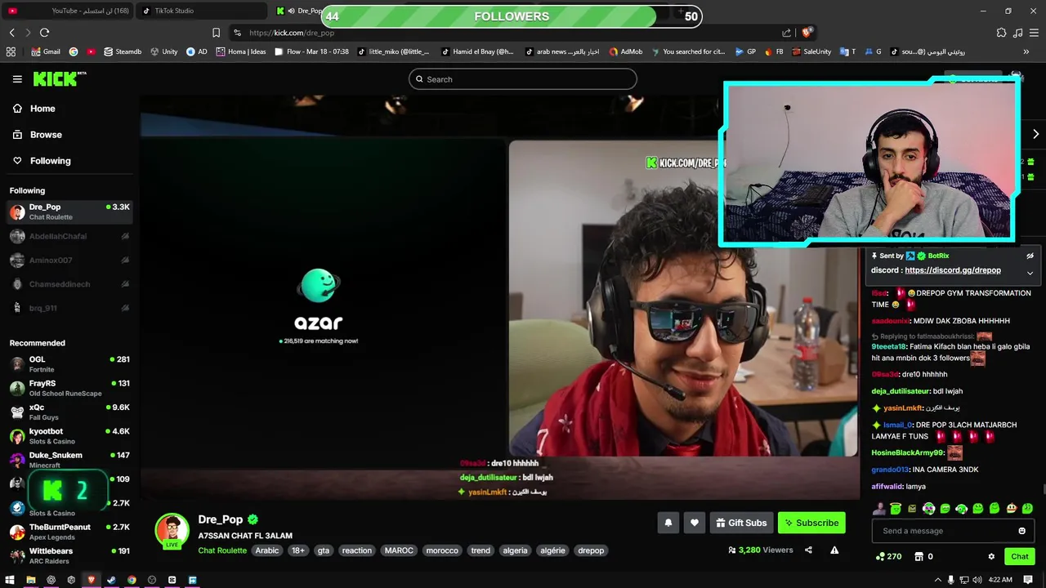Image resolution: width=1046 pixels, height=588 pixels.
Task: Open browser extensions puzzle icon
Action: pyautogui.click(x=1001, y=33)
